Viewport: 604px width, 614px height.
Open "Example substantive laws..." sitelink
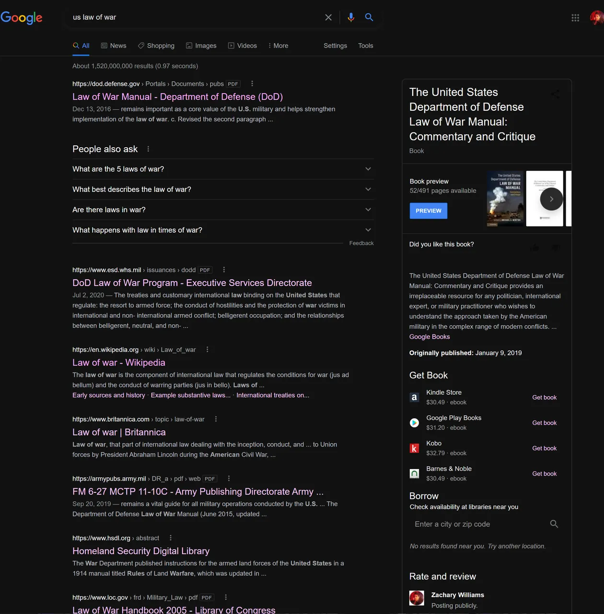click(x=191, y=395)
